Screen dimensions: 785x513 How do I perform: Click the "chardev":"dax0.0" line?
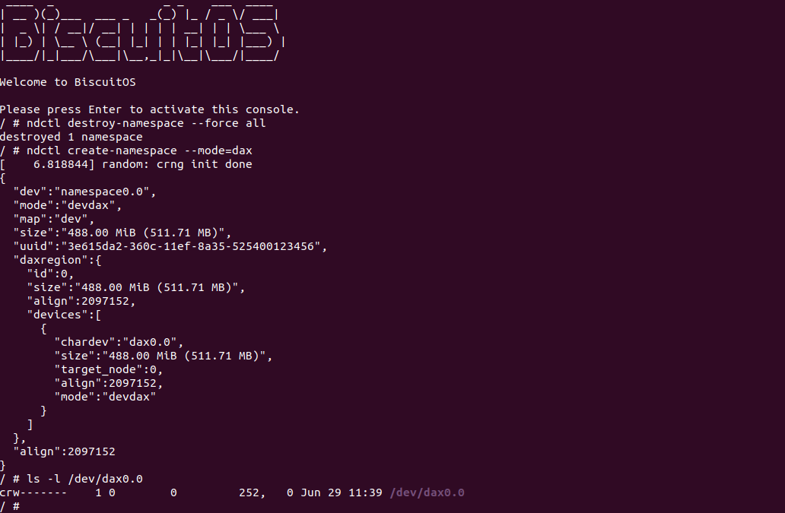pyautogui.click(x=119, y=342)
